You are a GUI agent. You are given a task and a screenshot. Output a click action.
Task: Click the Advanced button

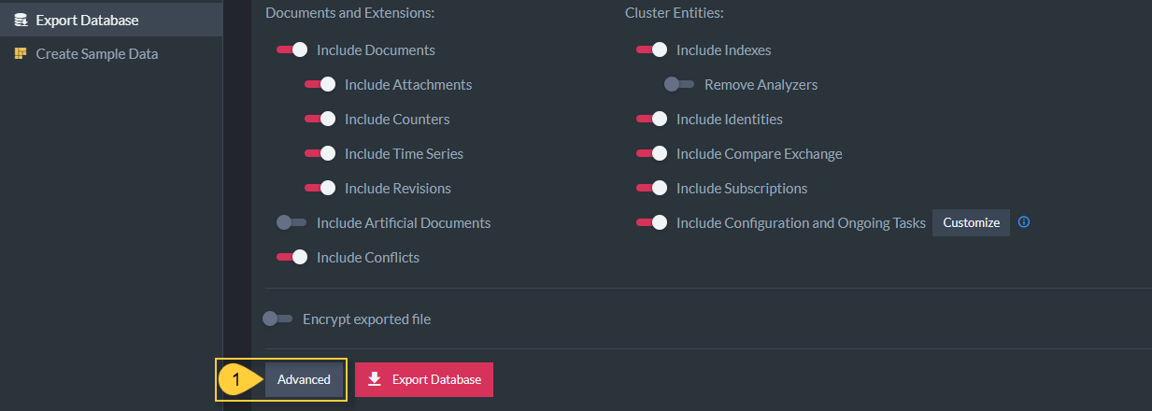tap(304, 379)
